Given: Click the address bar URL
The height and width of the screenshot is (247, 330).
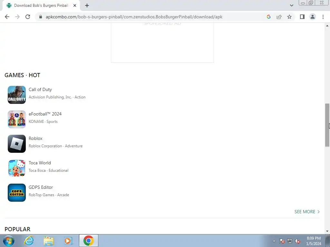Looking at the screenshot, I should click(134, 17).
